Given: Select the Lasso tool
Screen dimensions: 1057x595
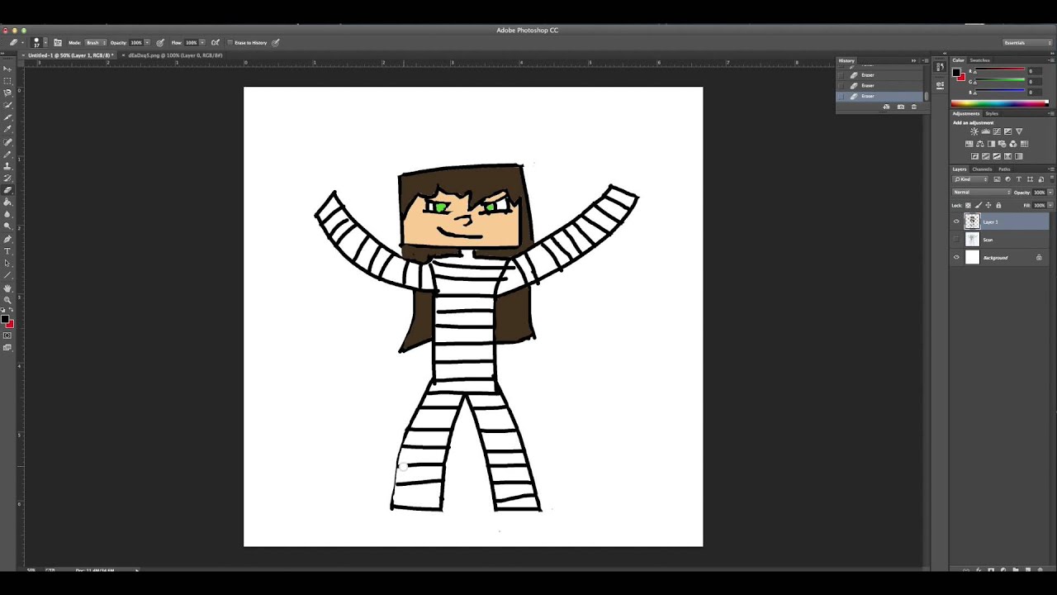Looking at the screenshot, I should point(7,93).
